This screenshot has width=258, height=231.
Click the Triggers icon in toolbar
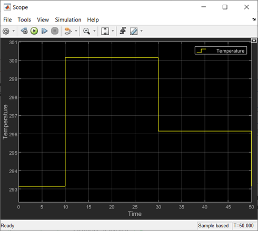pyautogui.click(x=123, y=31)
